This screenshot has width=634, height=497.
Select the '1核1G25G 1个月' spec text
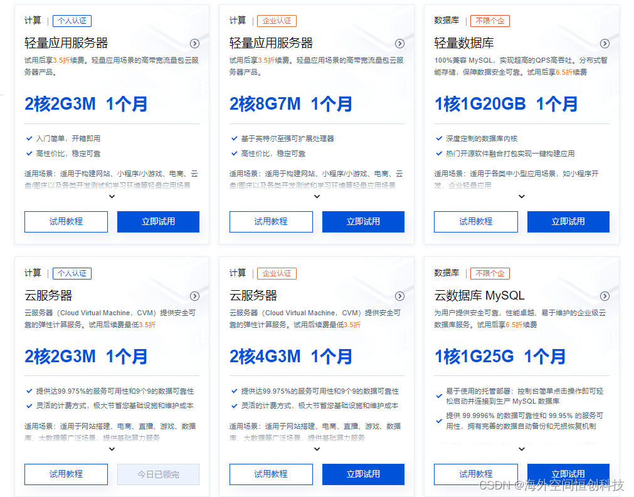tap(500, 357)
